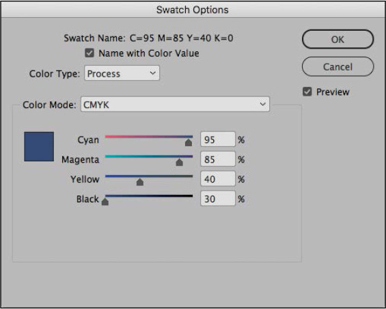386x309 pixels.
Task: Uncheck Name with Color Value
Action: [89, 53]
